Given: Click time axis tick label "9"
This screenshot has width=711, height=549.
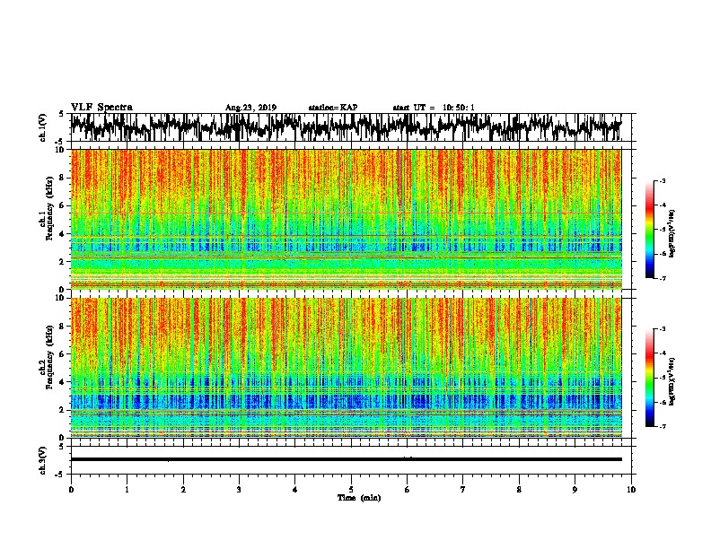Looking at the screenshot, I should point(575,490).
